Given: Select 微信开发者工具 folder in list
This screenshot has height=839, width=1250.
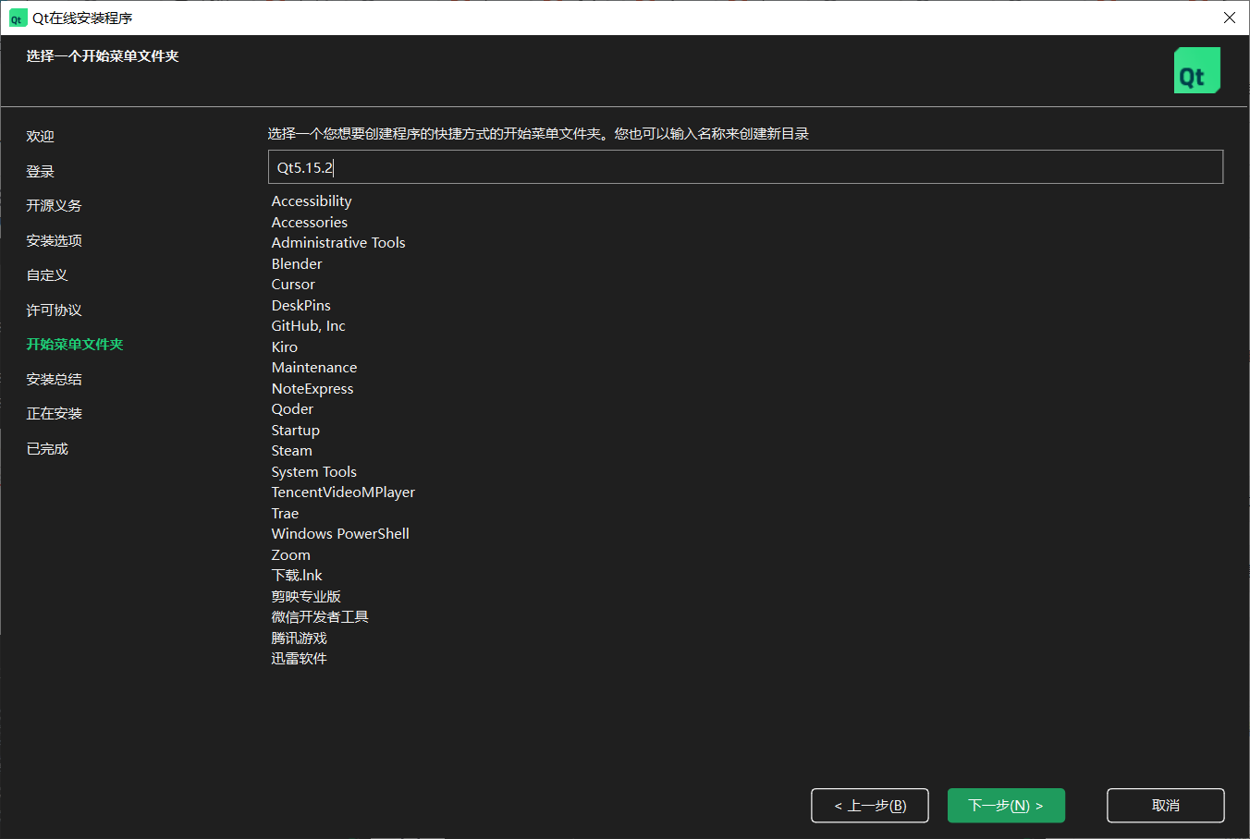Looking at the screenshot, I should tap(320, 617).
